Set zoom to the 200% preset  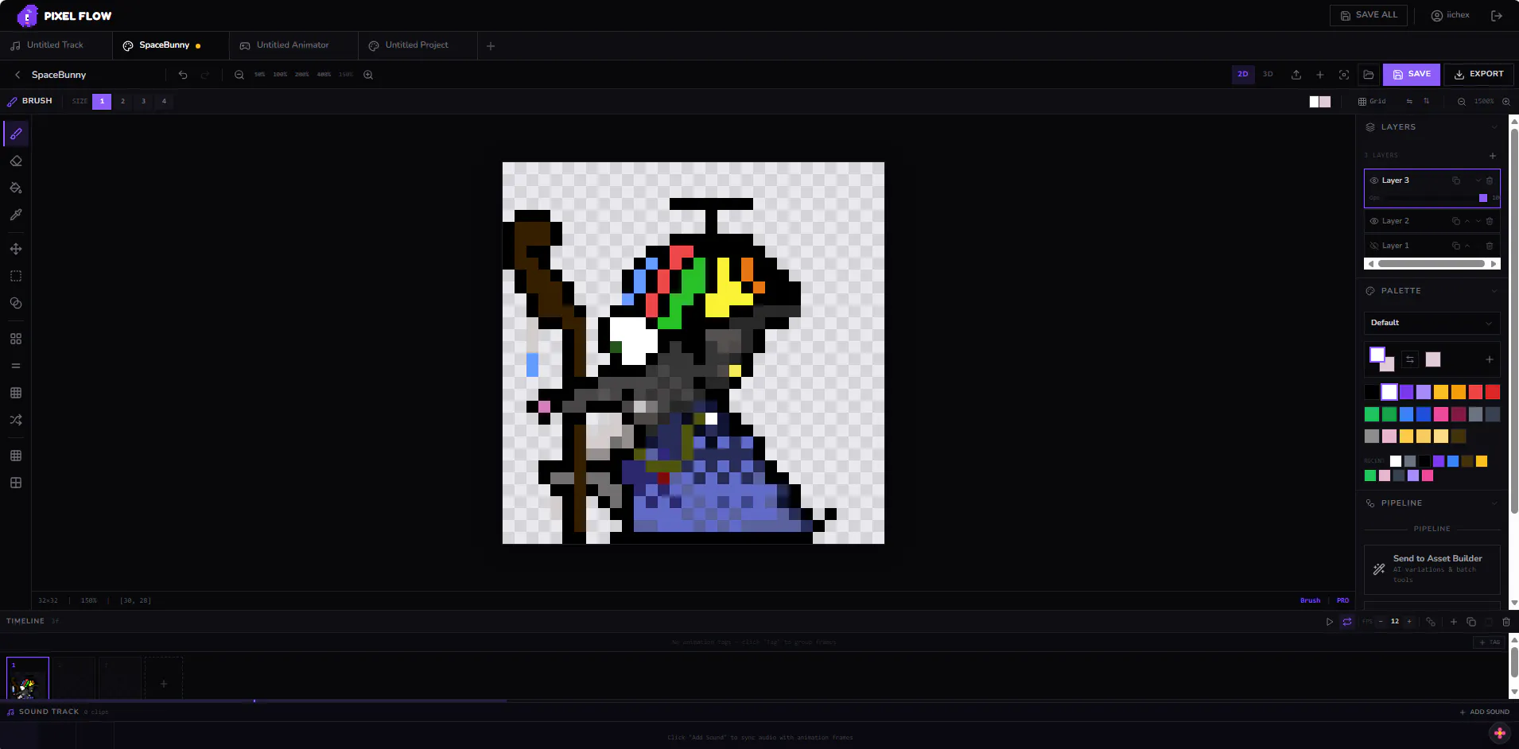302,75
